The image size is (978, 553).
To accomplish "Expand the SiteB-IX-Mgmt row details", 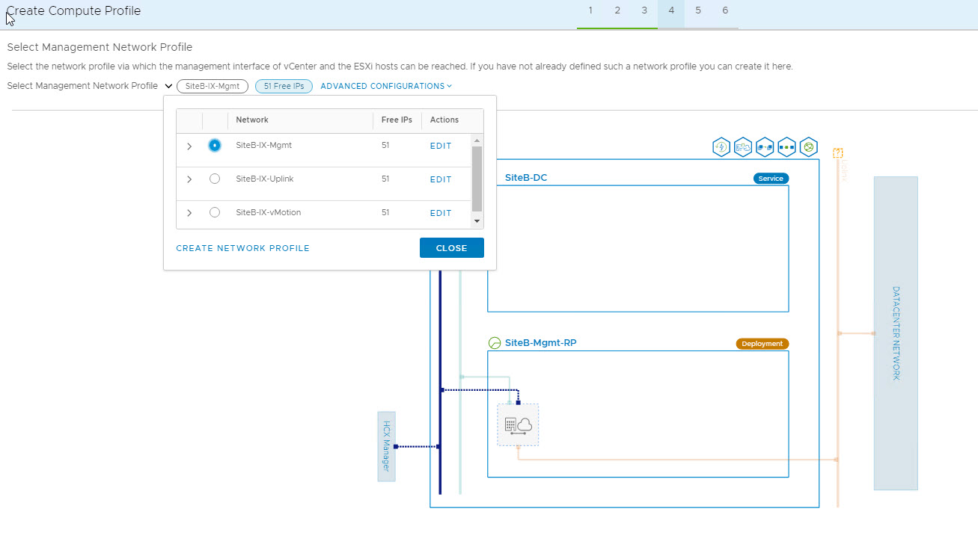I will pos(189,146).
